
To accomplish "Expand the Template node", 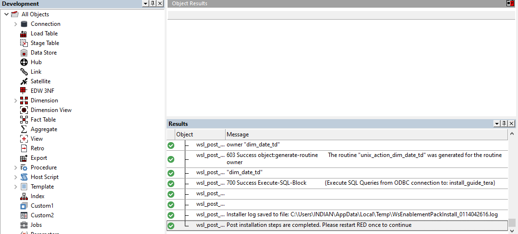I will click(15, 186).
